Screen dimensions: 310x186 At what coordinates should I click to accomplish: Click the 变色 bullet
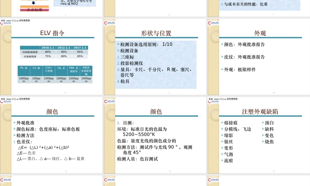(x=268, y=135)
